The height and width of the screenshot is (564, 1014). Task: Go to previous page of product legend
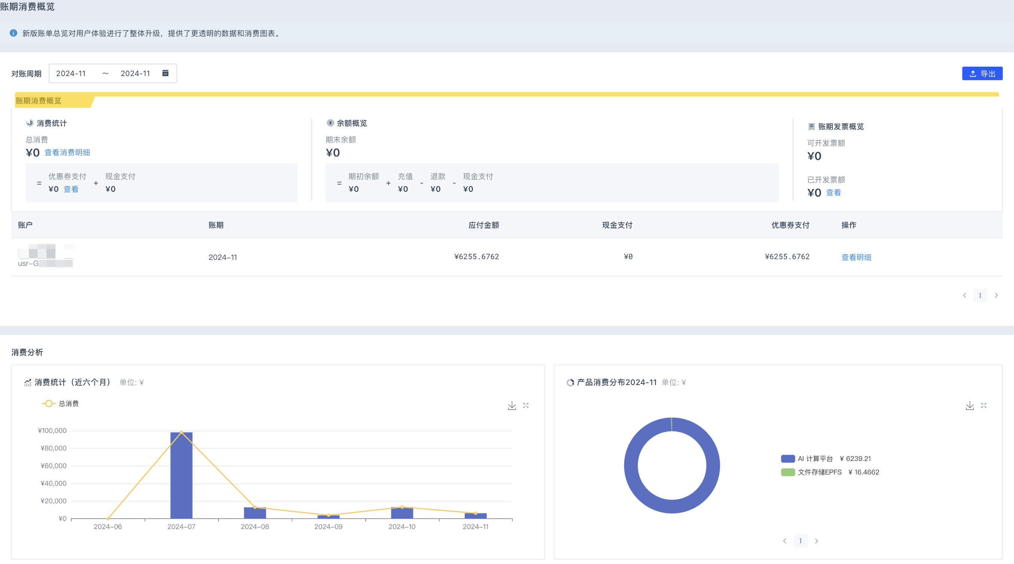click(x=785, y=541)
